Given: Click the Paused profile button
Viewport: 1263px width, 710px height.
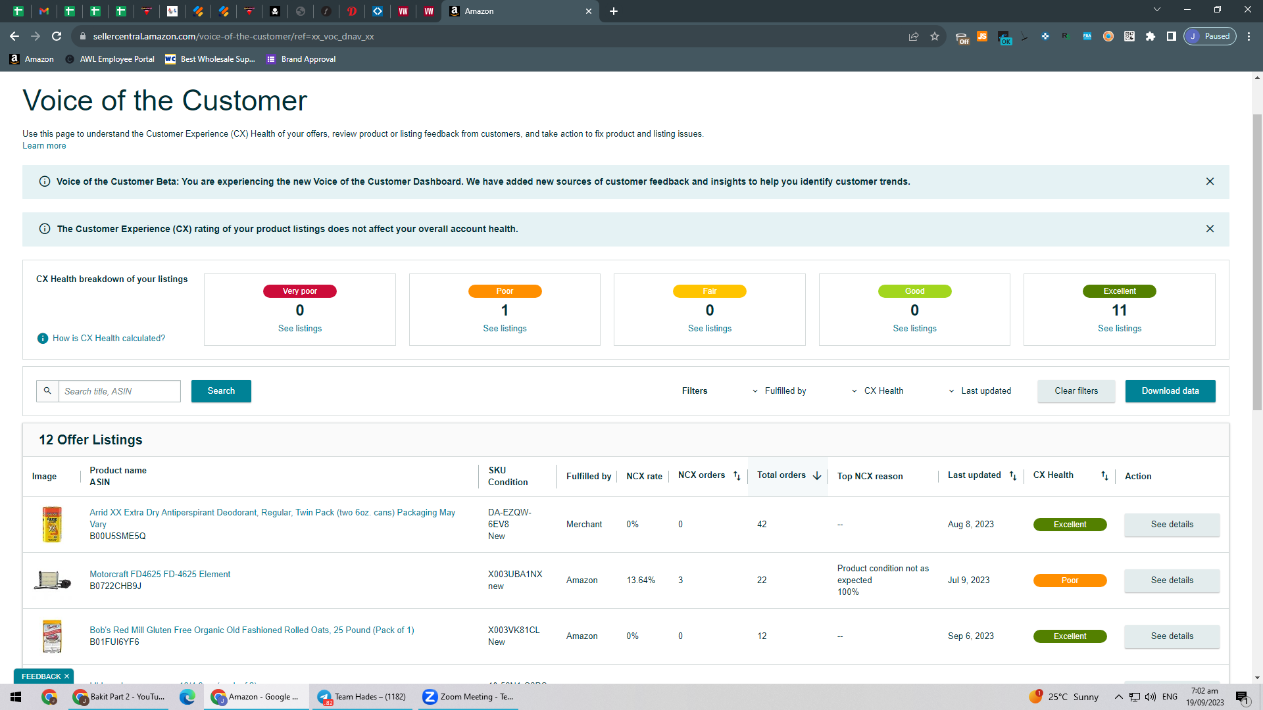Looking at the screenshot, I should click(1210, 36).
